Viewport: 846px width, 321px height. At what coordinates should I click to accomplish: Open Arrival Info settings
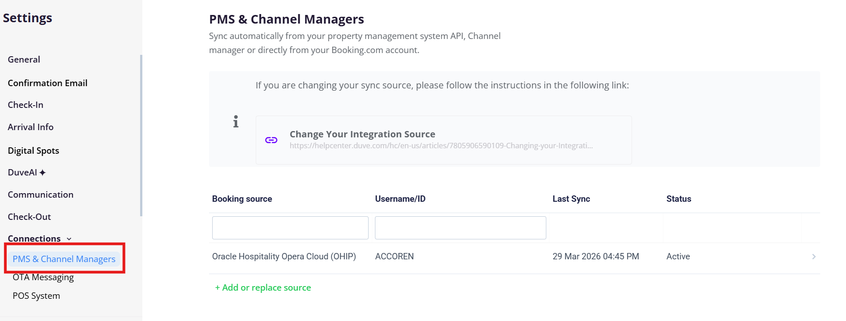[x=30, y=127]
